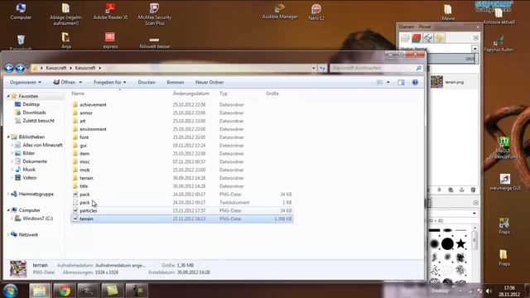Click the Öffnen toolbar button
Viewport: 530px width, 298px height.
coord(65,82)
